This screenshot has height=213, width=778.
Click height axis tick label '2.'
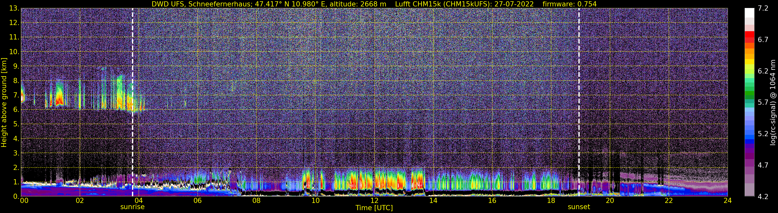(x=16, y=168)
